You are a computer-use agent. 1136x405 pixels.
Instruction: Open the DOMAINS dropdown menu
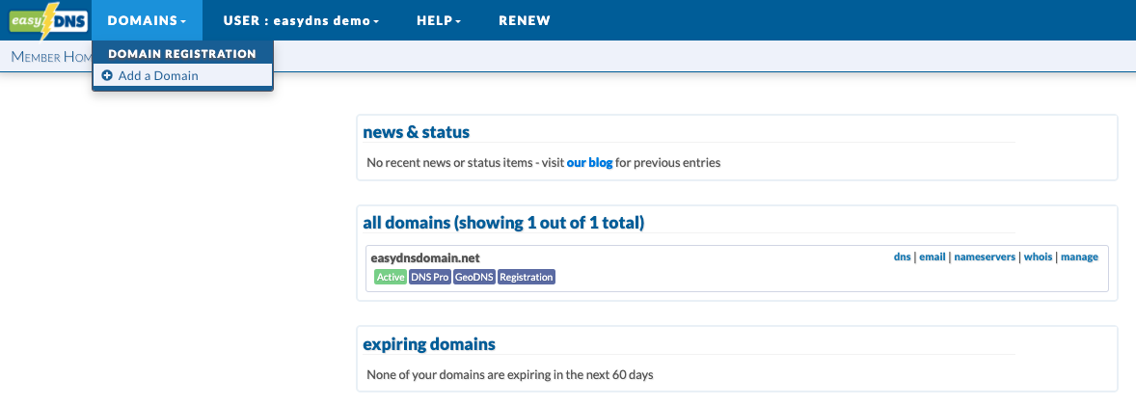tap(147, 20)
